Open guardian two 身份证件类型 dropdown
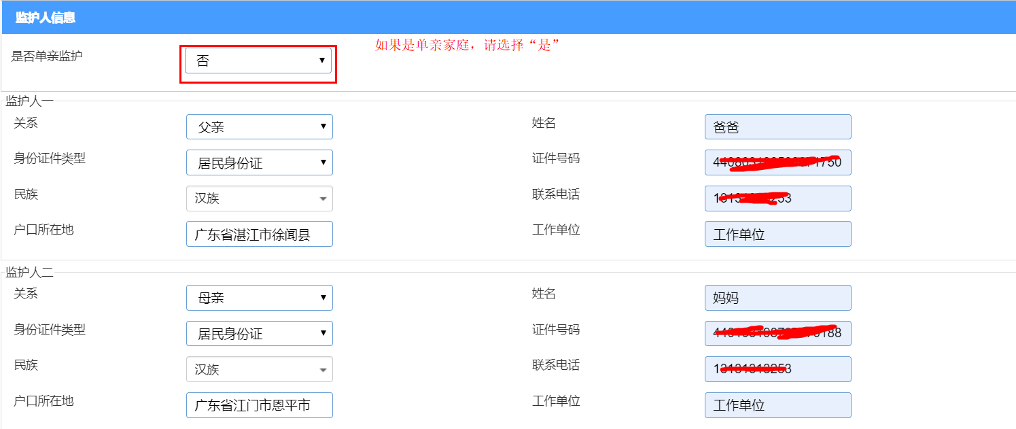Image resolution: width=1016 pixels, height=429 pixels. click(x=259, y=334)
